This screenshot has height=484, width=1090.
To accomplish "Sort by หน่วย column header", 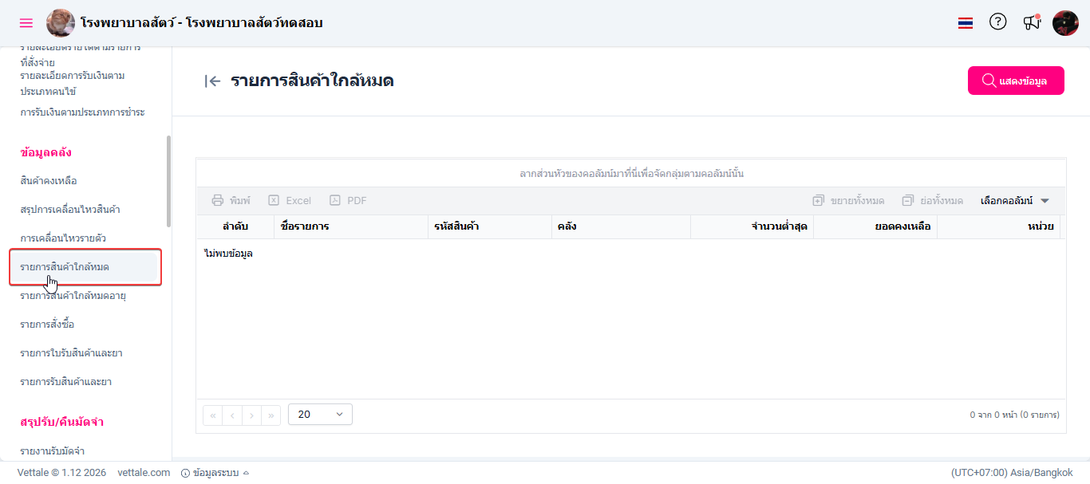I will [999, 226].
